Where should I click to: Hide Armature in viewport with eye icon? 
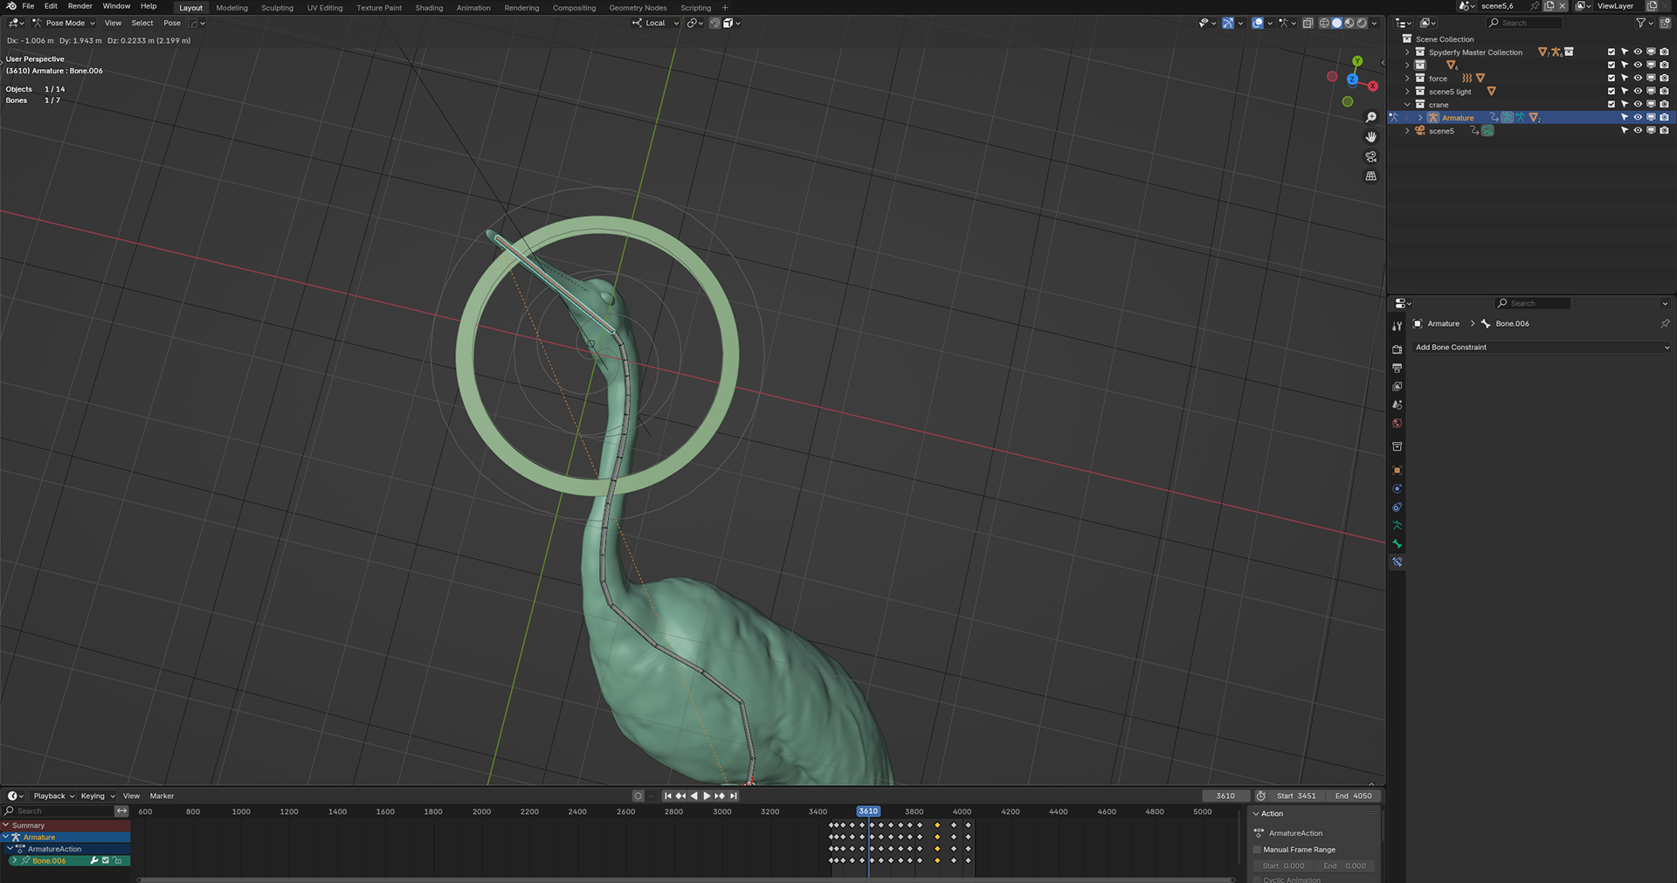coord(1638,118)
